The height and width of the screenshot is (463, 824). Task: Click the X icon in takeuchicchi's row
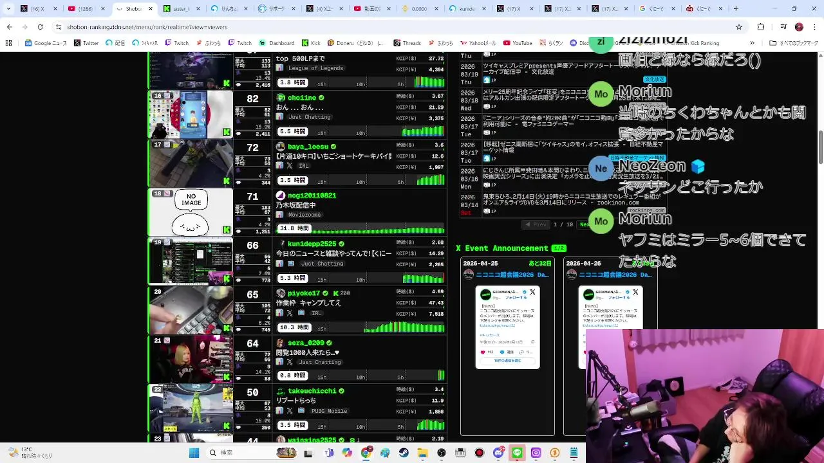click(x=290, y=411)
